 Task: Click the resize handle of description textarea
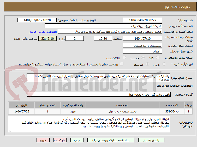pos(28,81)
